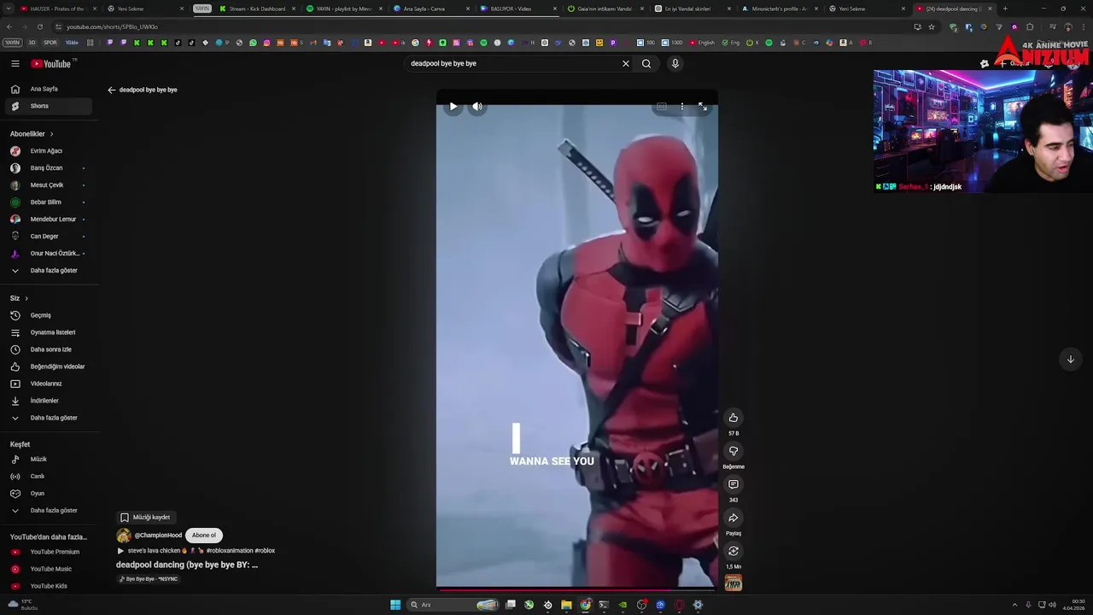Open YouTube Kids link
Viewport: 1093px width, 615px height.
(48, 586)
